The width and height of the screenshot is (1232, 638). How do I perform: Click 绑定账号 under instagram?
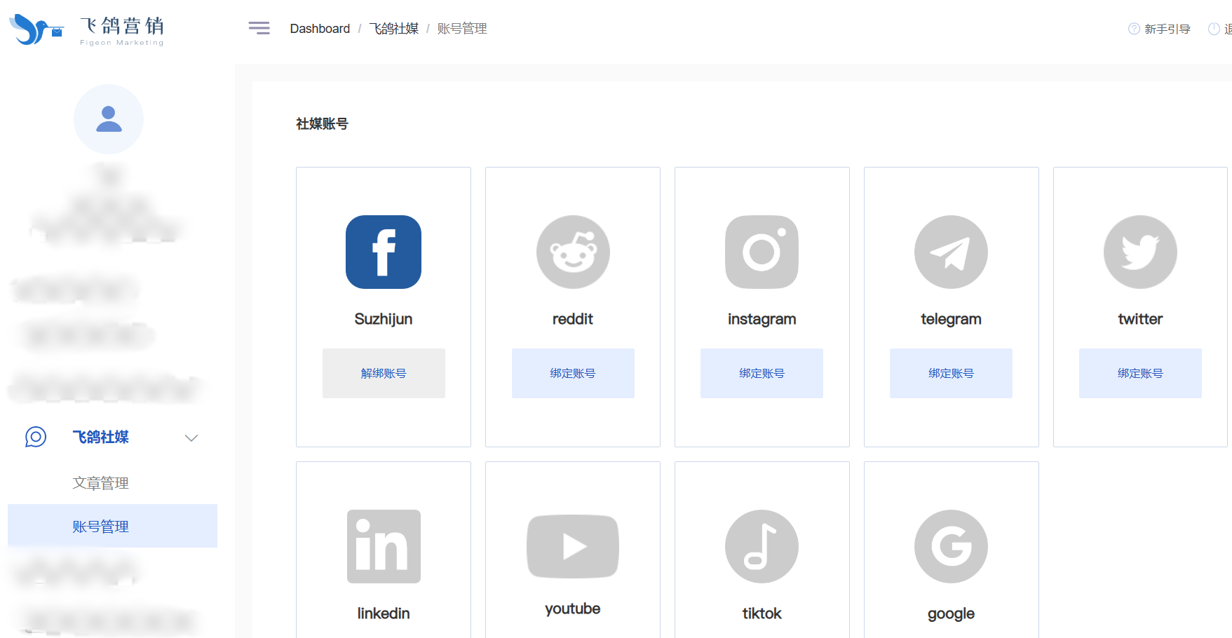pyautogui.click(x=761, y=373)
